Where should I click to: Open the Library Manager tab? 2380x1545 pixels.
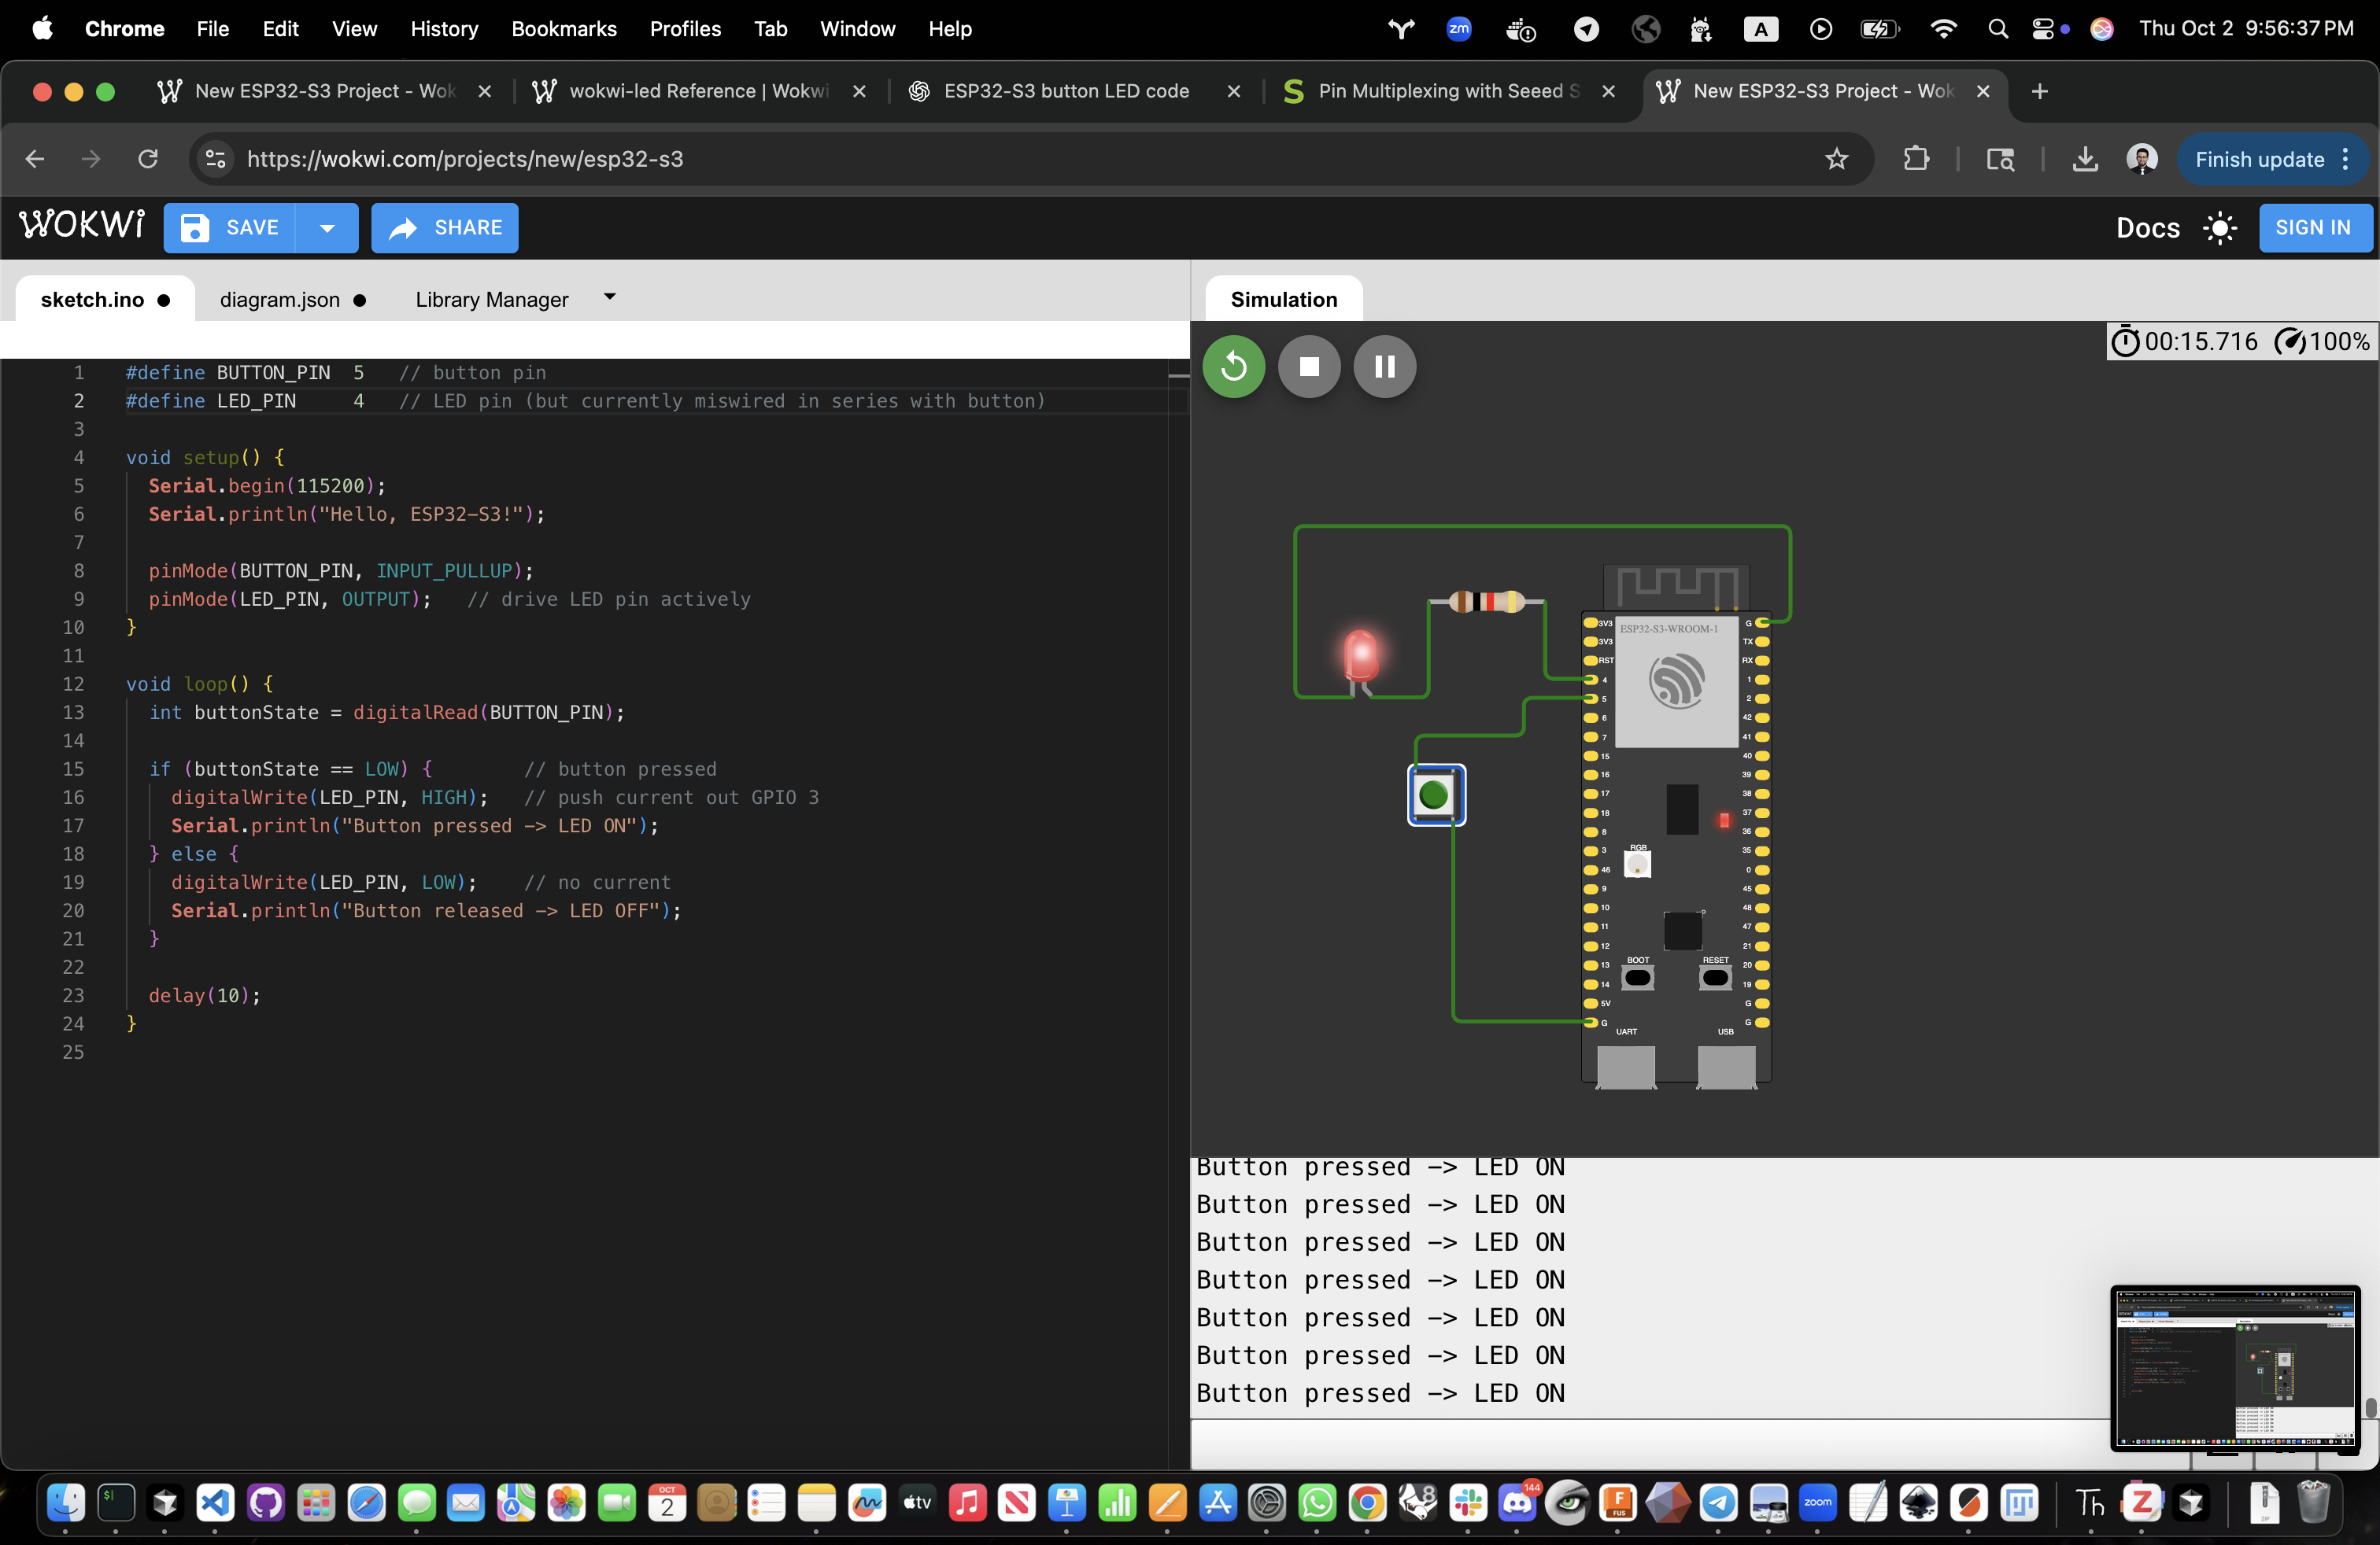[x=491, y=300]
